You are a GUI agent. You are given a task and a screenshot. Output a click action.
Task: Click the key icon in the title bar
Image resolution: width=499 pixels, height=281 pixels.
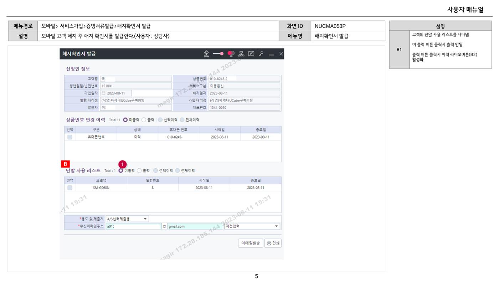262,54
